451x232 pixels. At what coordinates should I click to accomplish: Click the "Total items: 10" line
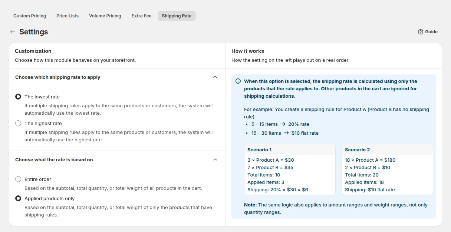coord(264,175)
